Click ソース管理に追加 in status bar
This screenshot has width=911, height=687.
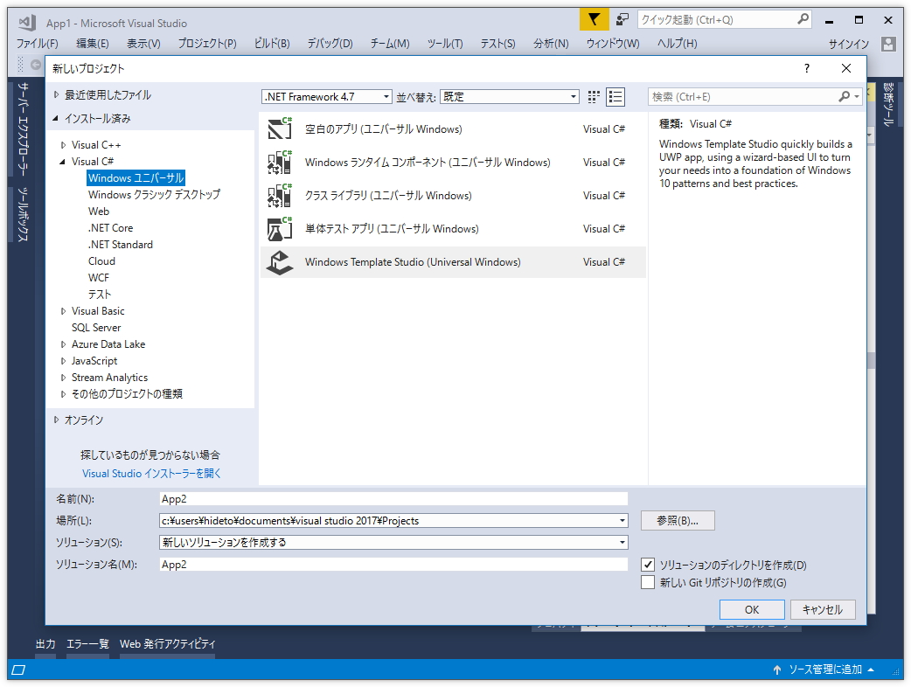tap(825, 670)
